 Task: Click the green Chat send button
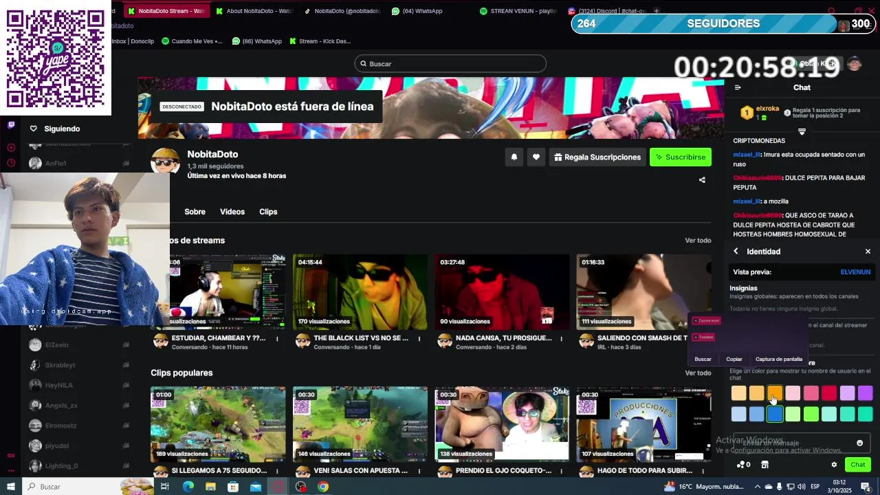(x=858, y=465)
